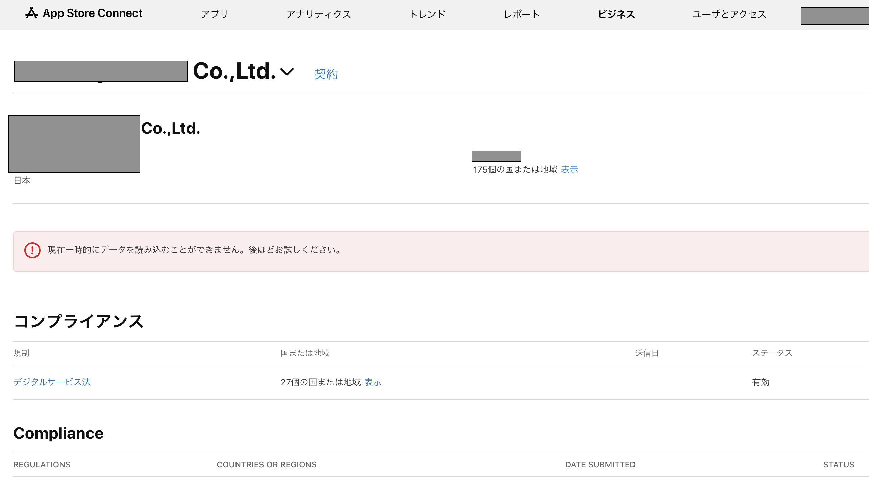This screenshot has height=490, width=869.
Task: Open the アプリ menu item
Action: [x=214, y=14]
